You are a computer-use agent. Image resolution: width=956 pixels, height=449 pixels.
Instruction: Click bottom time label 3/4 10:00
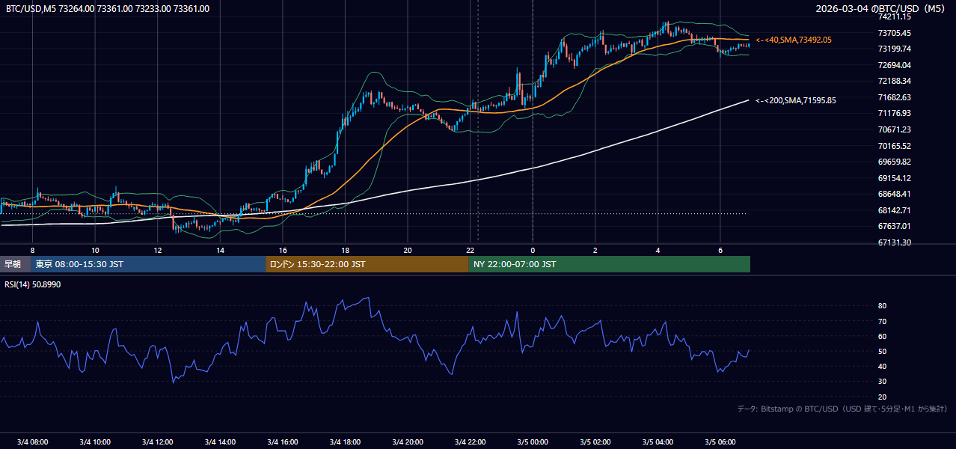coord(95,442)
